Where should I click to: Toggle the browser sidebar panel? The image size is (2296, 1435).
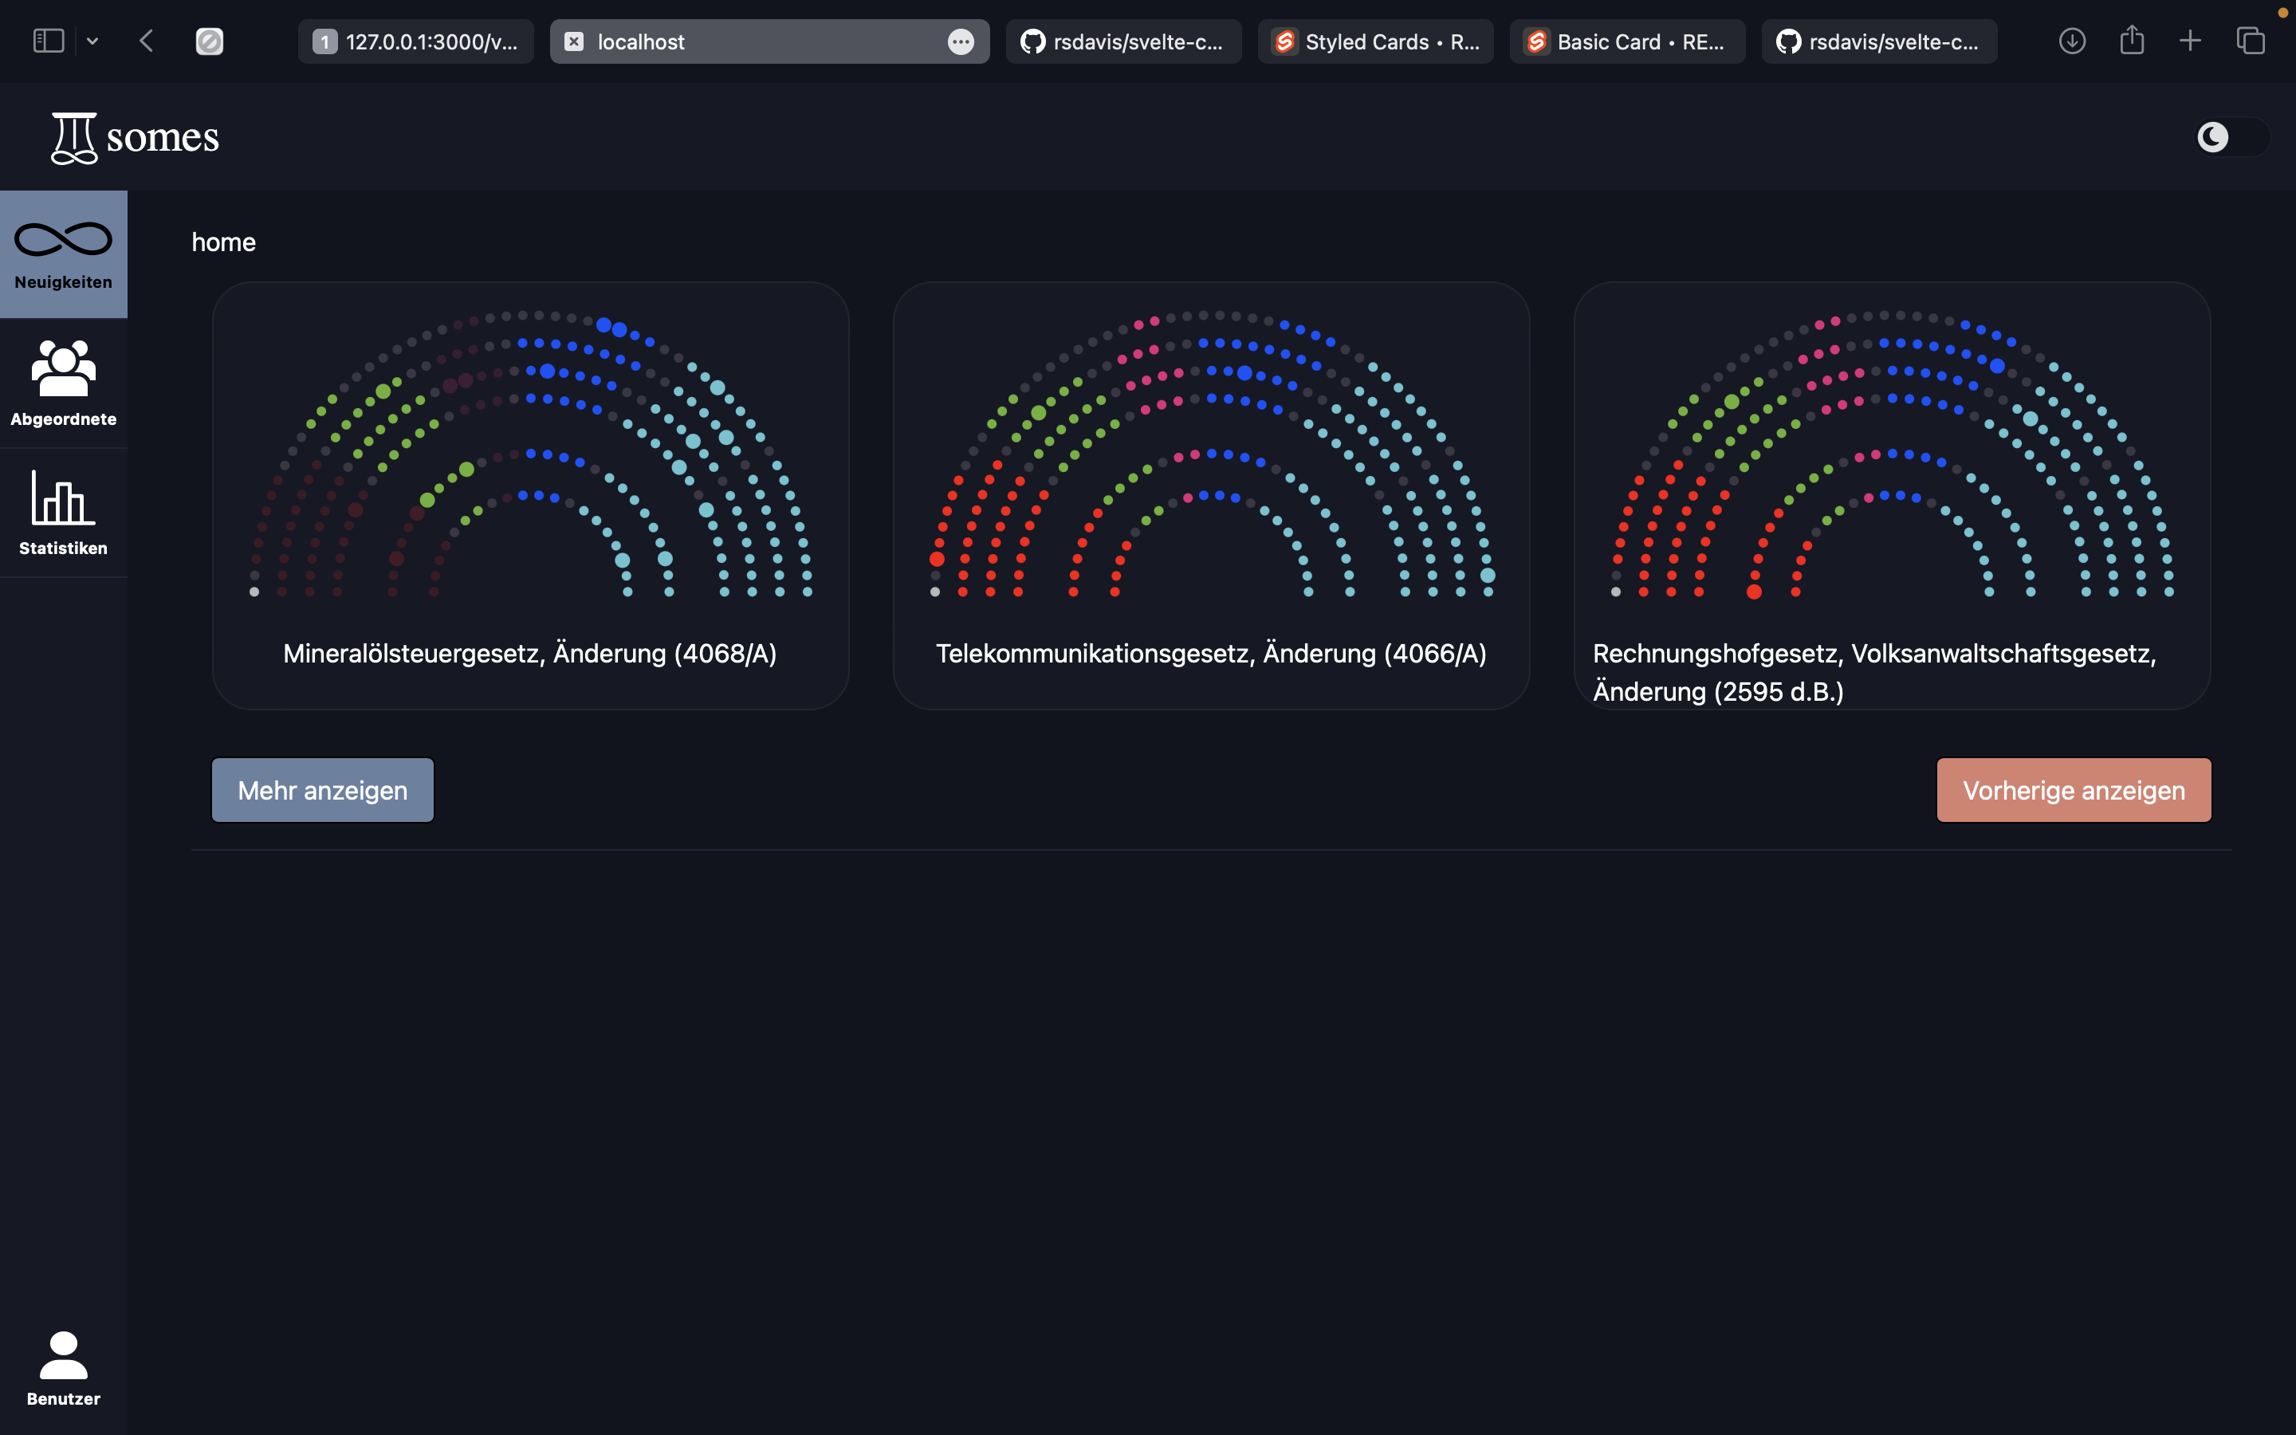tap(49, 41)
